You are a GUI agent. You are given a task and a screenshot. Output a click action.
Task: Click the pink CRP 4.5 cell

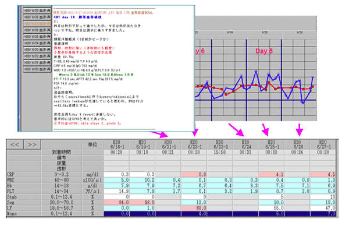[323, 174]
